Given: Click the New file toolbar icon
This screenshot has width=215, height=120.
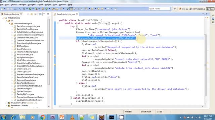Looking at the screenshot, I should 2,9.
